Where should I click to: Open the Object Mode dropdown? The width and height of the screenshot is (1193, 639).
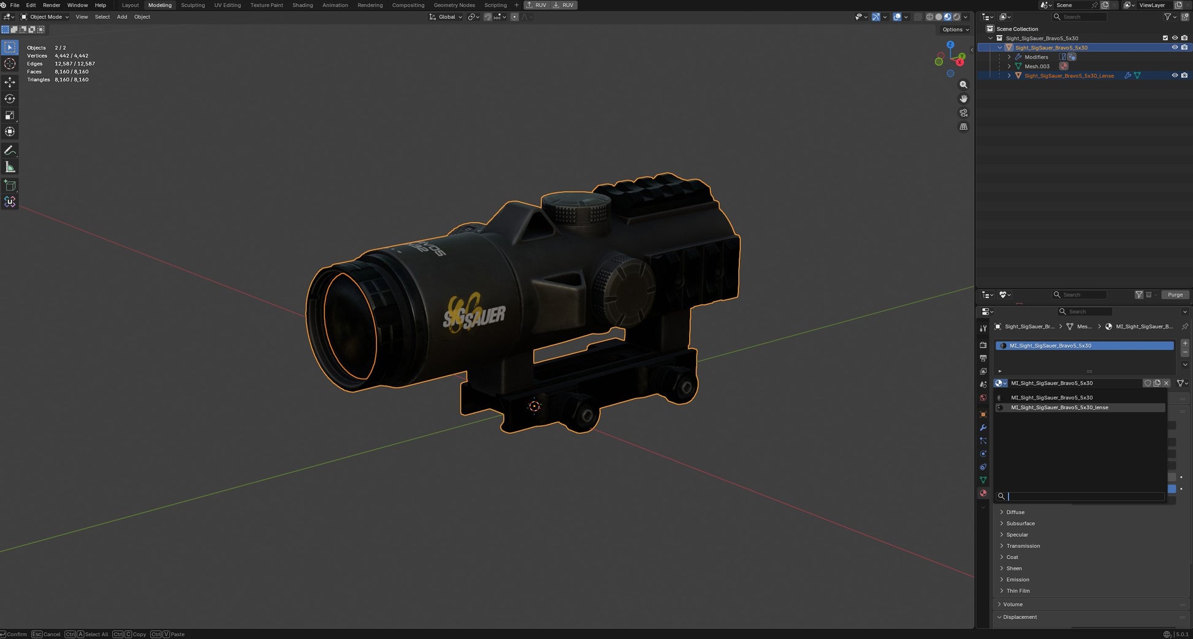(x=45, y=17)
